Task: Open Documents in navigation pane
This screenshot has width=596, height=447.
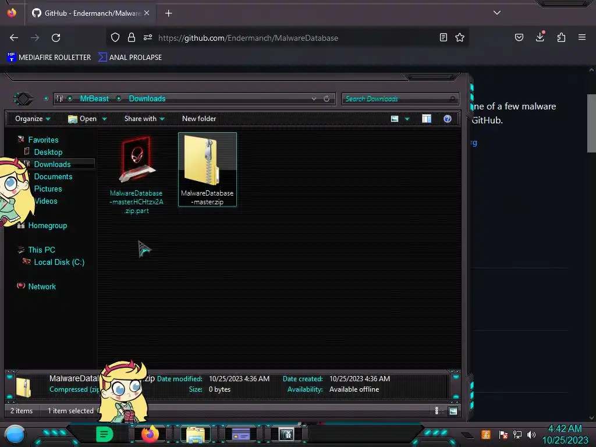Action: (53, 176)
